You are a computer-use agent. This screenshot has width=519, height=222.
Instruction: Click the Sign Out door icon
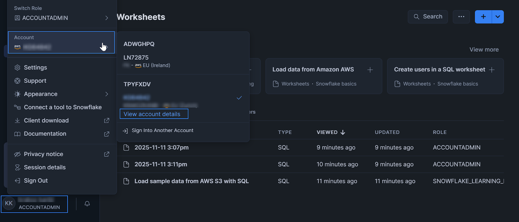click(18, 181)
